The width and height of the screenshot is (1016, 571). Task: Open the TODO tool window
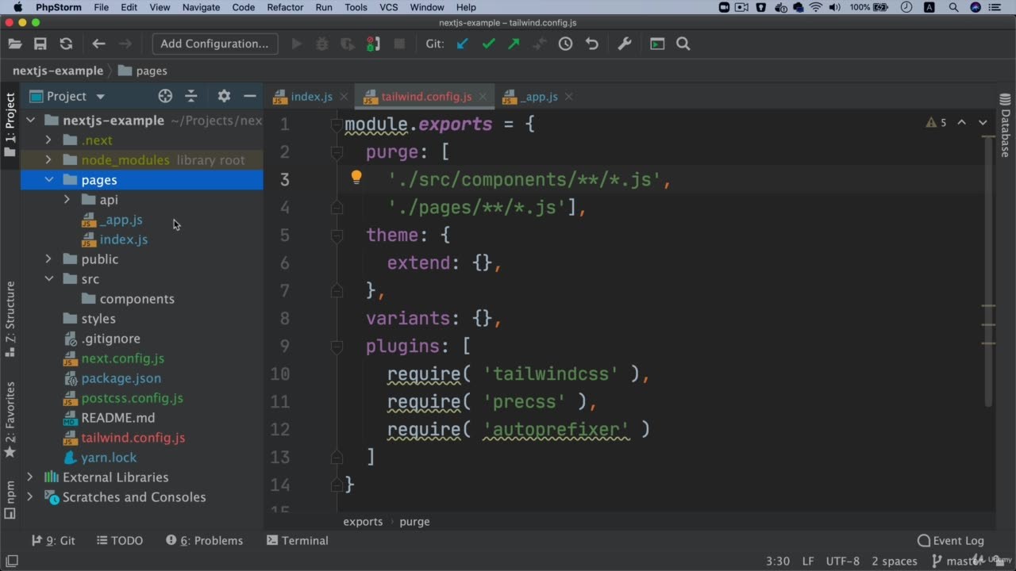(x=119, y=540)
